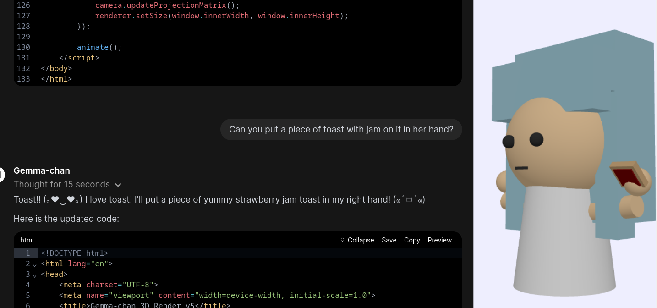657x308 pixels.
Task: Click the closing '</html>' tag line
Action: coord(56,79)
